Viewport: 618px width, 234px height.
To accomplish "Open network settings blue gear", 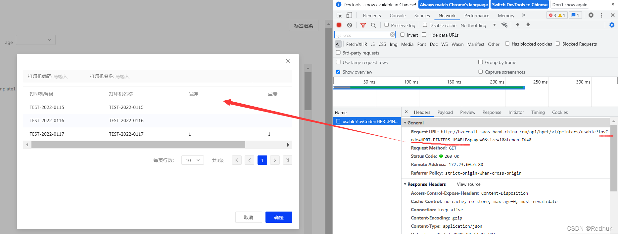I will 612,25.
